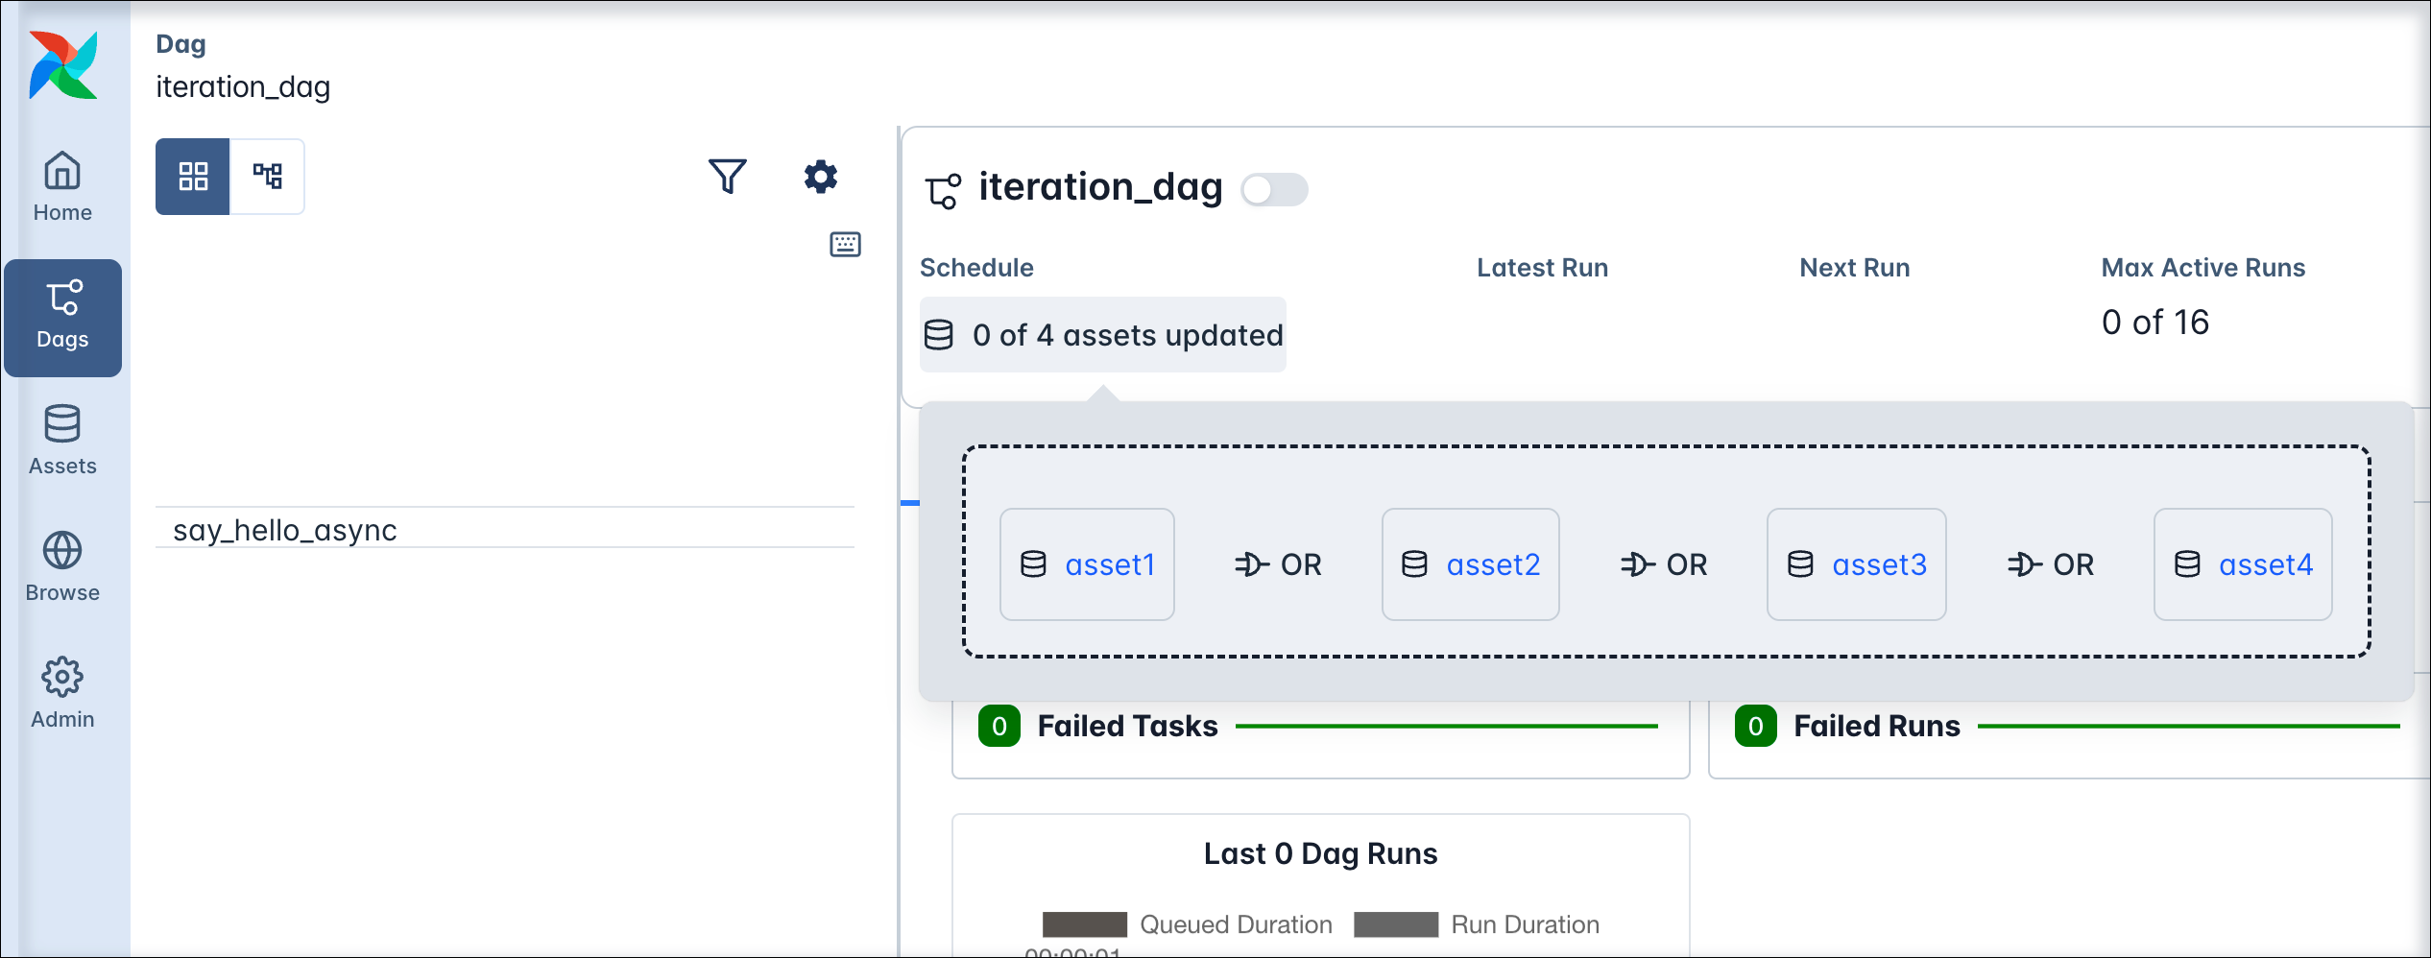The height and width of the screenshot is (958, 2431).
Task: Switch to grid view layout
Action: (192, 176)
